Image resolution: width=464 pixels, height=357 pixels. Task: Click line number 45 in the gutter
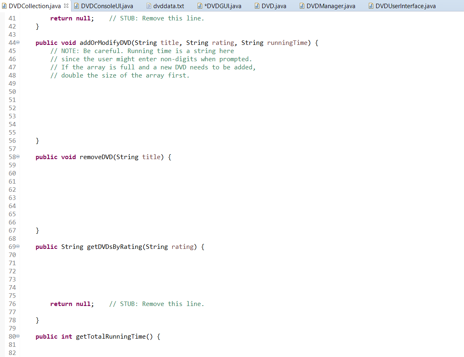[x=12, y=51]
